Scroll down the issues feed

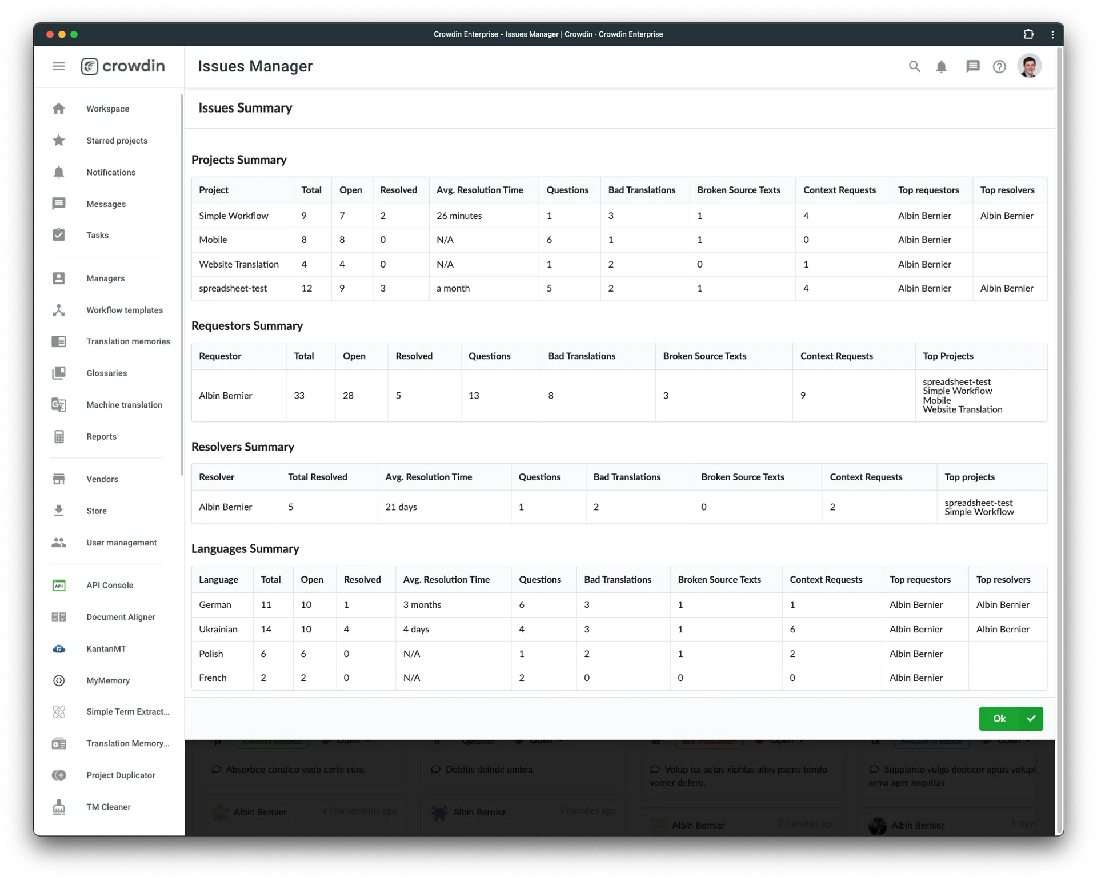(x=1056, y=808)
